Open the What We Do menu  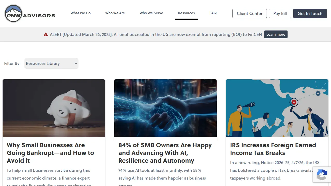click(80, 13)
